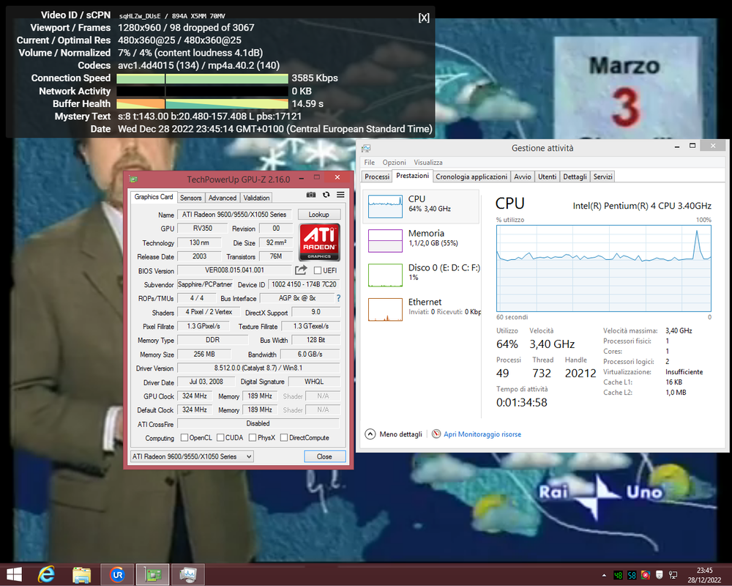
Task: Open the Windows Start button
Action: (x=14, y=574)
